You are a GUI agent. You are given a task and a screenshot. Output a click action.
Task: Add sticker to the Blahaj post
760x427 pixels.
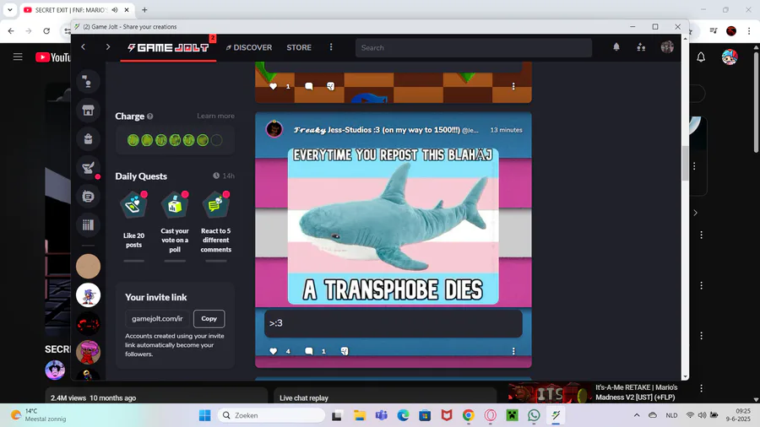tap(345, 351)
